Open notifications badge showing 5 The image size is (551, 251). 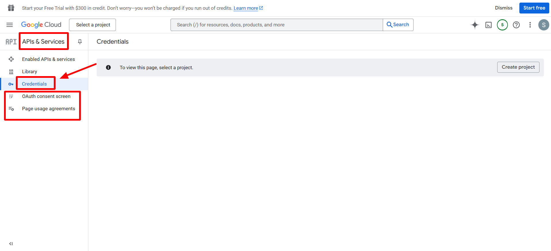(x=502, y=25)
